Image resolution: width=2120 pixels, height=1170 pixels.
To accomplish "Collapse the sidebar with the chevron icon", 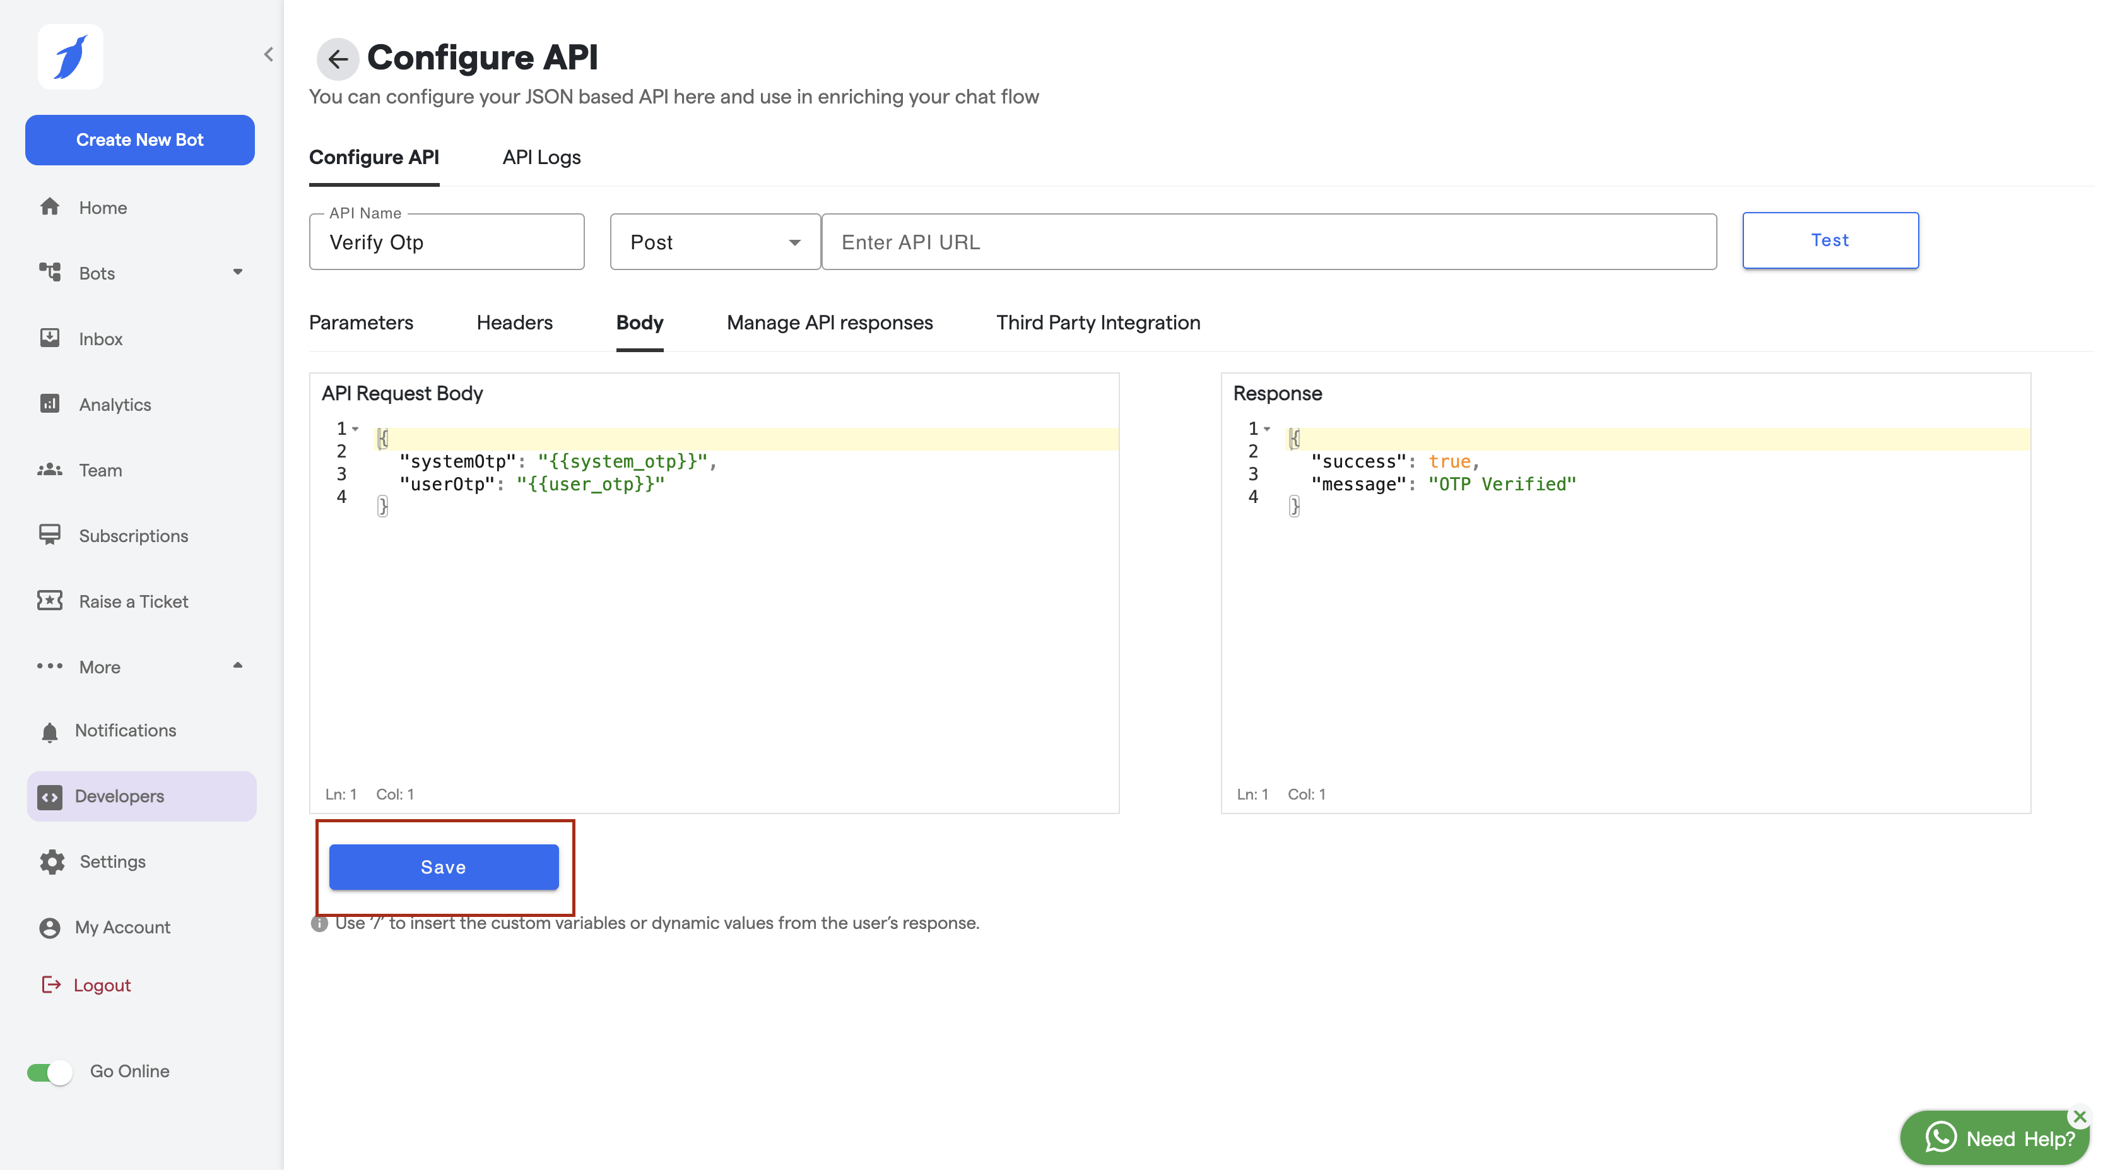I will [x=268, y=54].
